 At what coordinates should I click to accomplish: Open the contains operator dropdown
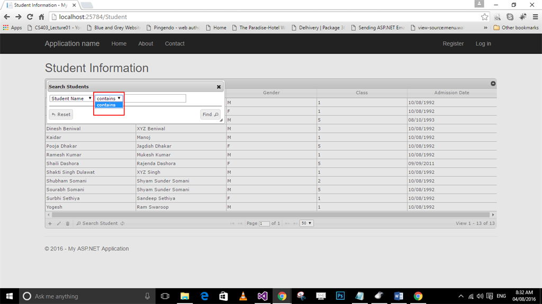point(109,98)
